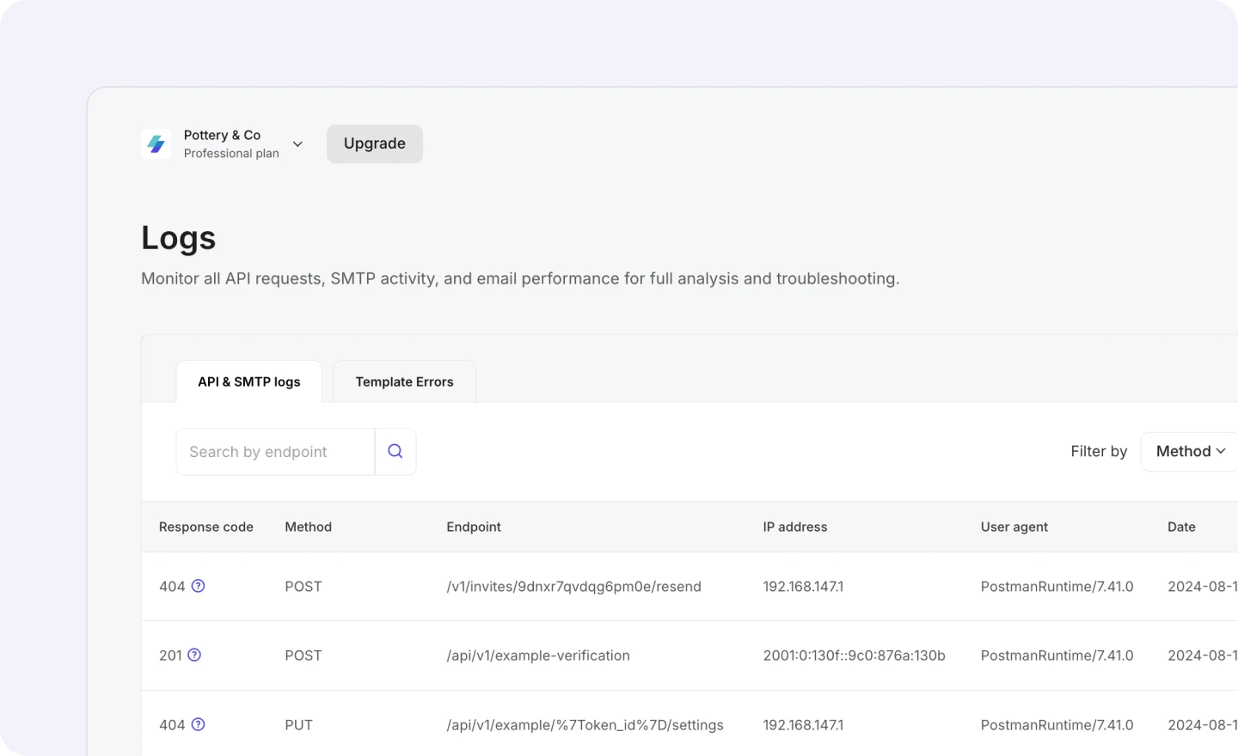The height and width of the screenshot is (756, 1238).
Task: Click help icon beside PUT row 404
Action: pos(198,724)
